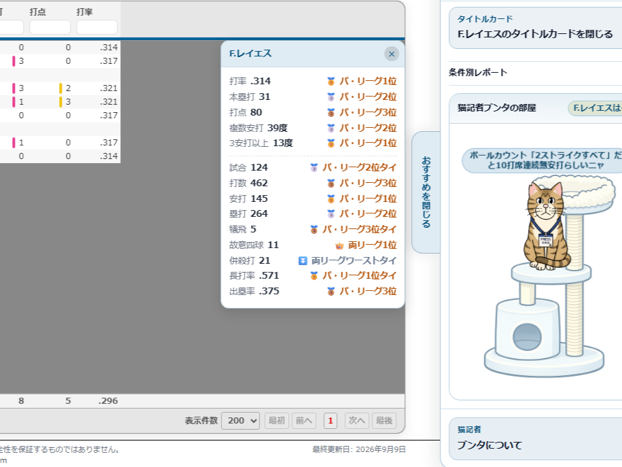Click the 両リーグワーストタイ text
The image size is (622, 467).
point(354,260)
